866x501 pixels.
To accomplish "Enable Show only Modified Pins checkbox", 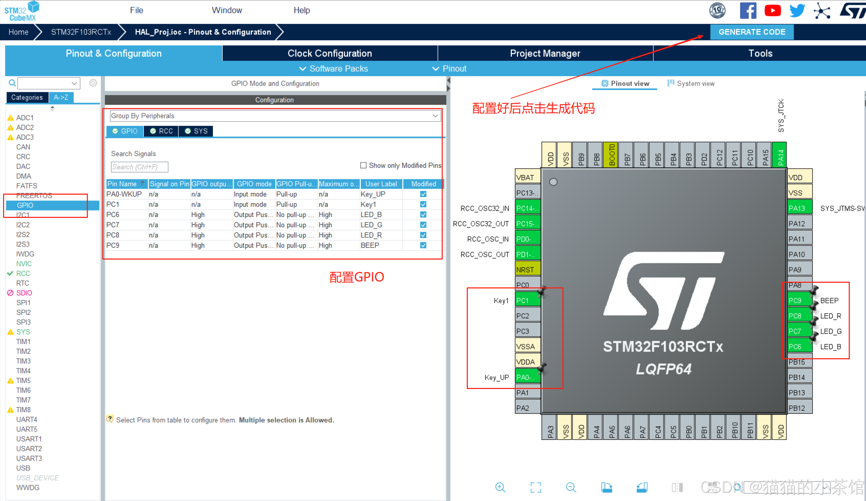I will tap(363, 165).
